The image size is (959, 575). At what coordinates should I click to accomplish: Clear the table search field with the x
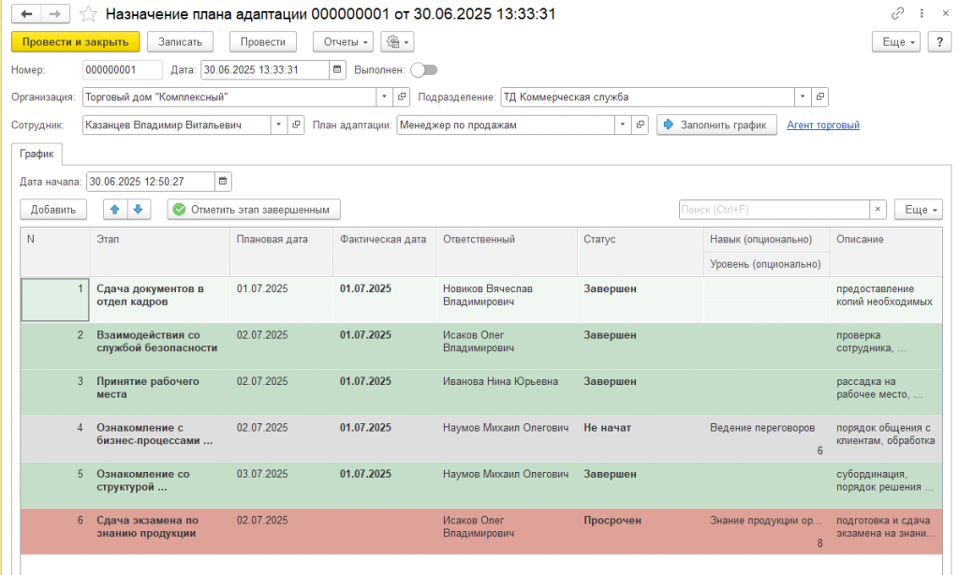click(878, 210)
